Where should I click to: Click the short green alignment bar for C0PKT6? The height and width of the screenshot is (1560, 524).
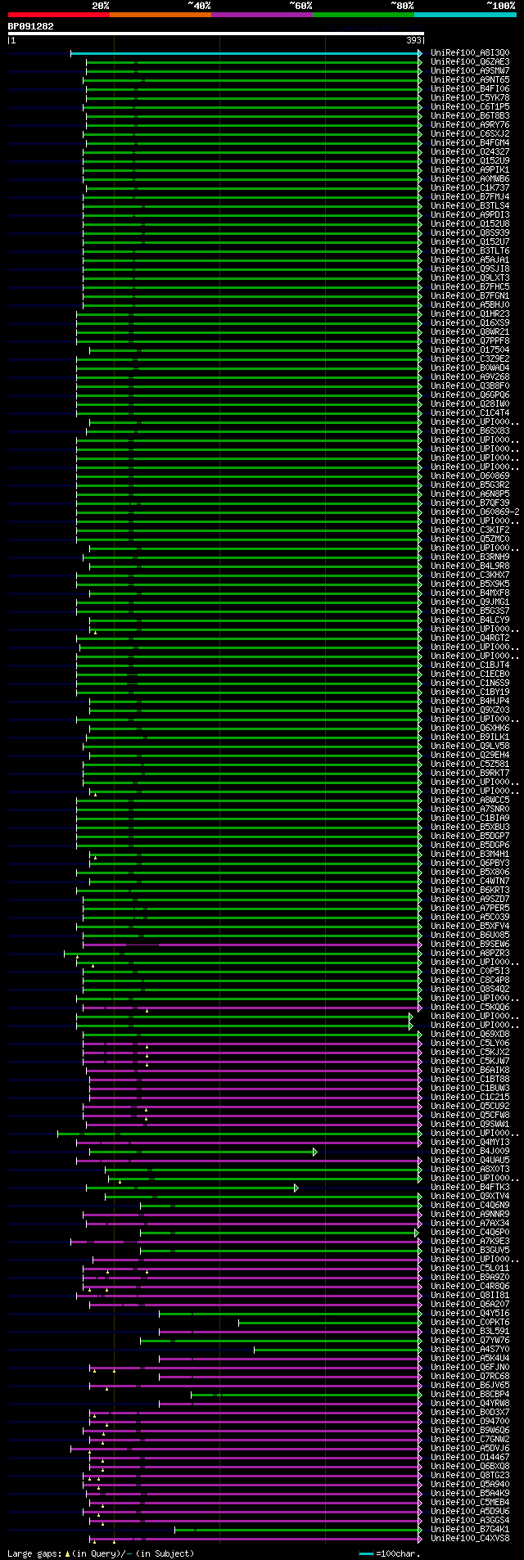pyautogui.click(x=328, y=1323)
